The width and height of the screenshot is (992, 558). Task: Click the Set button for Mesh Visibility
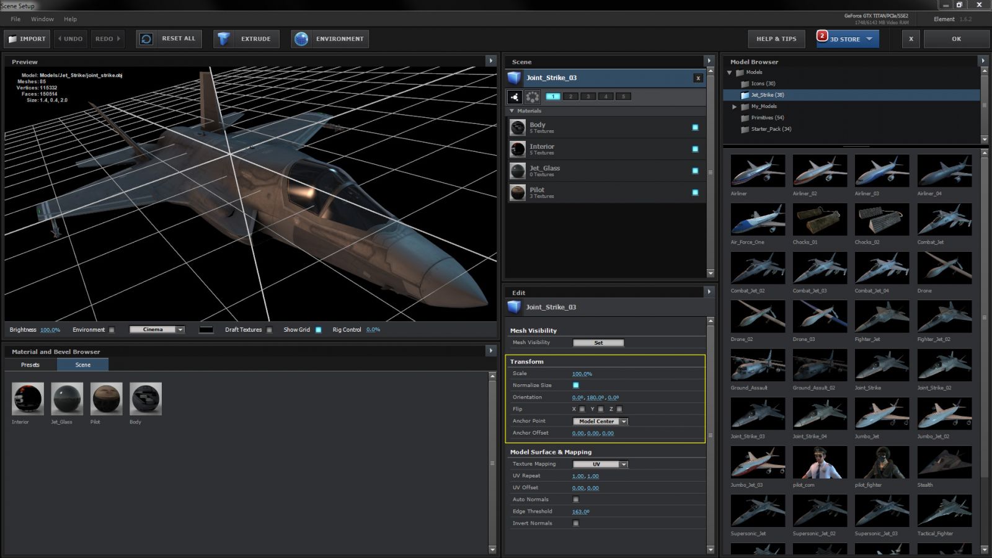click(x=598, y=342)
